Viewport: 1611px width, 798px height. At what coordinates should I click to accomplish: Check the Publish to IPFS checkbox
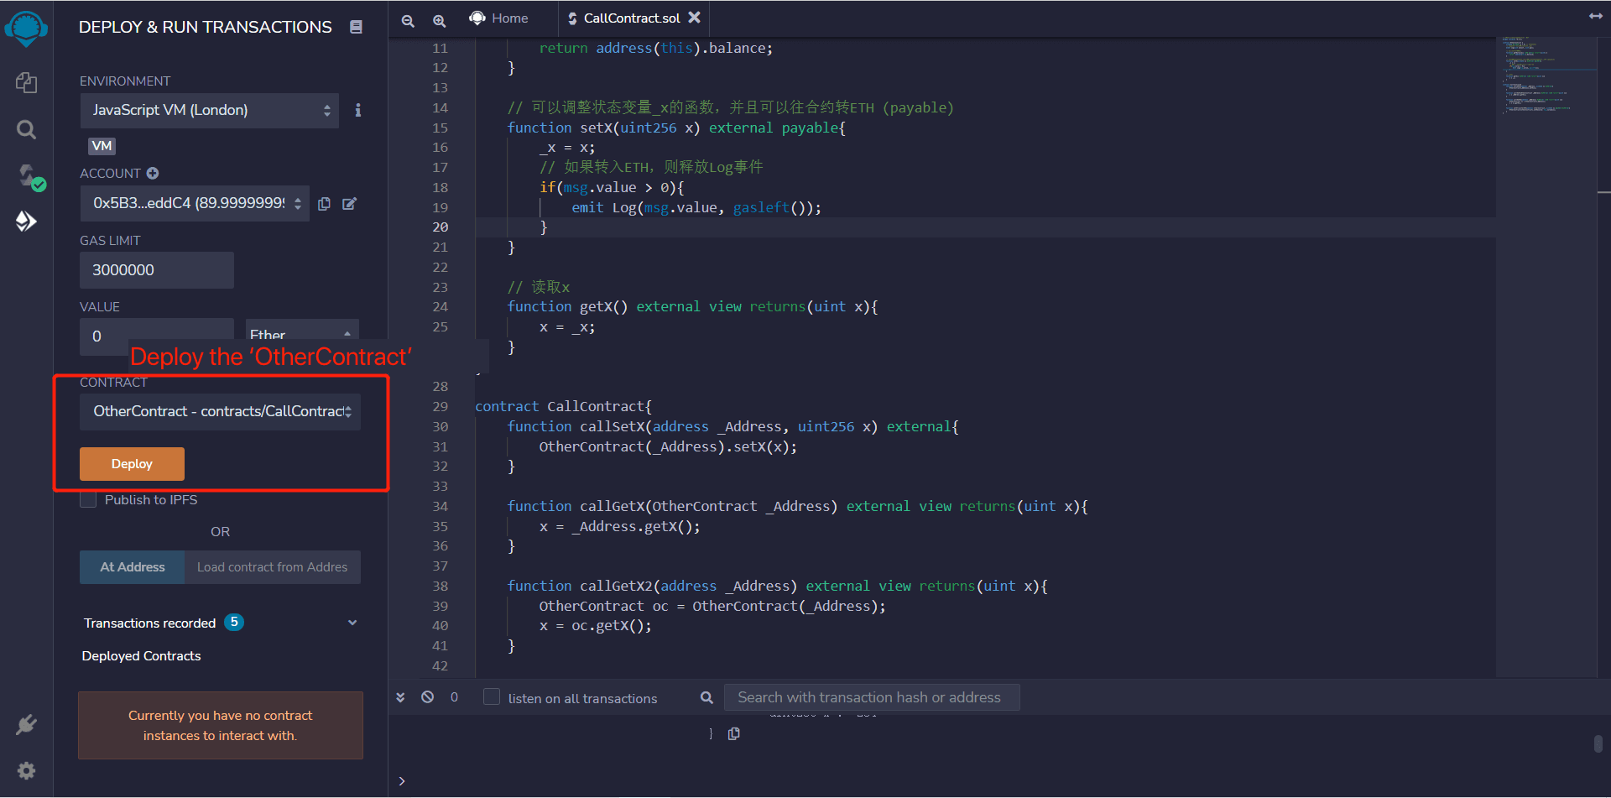tap(88, 499)
